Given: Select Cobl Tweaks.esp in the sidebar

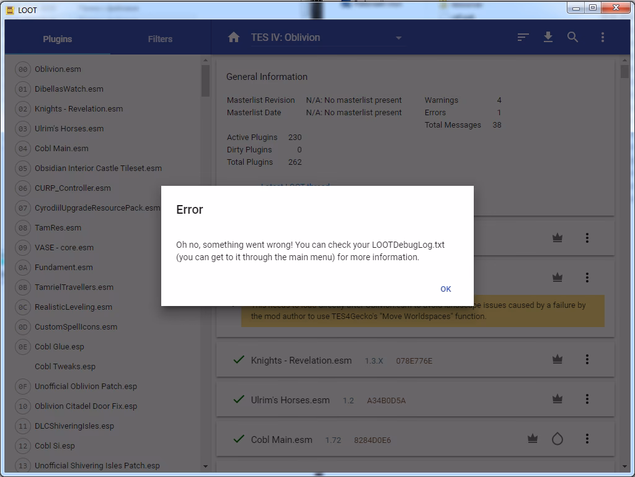Looking at the screenshot, I should pos(65,367).
